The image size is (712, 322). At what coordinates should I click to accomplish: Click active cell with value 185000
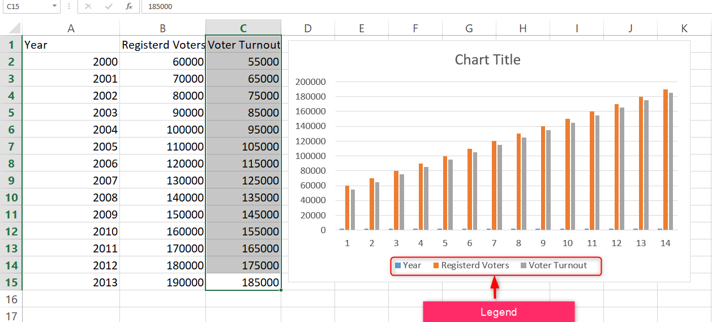(x=243, y=282)
